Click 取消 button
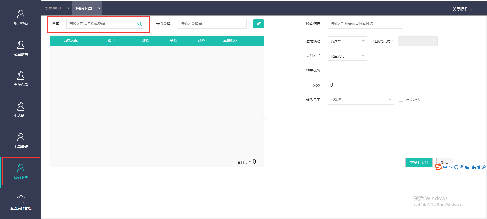The height and width of the screenshot is (219, 487). 444,162
